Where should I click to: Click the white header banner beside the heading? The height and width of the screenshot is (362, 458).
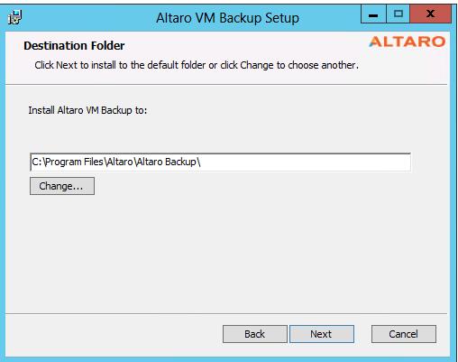pos(241,46)
